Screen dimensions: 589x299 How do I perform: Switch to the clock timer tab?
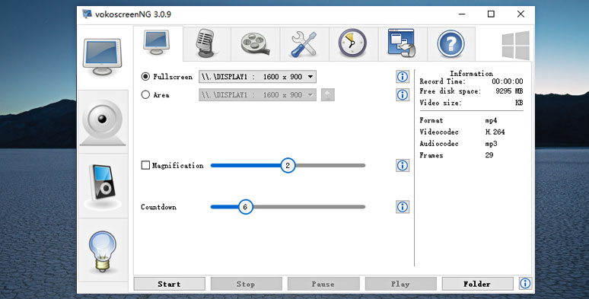coord(353,43)
